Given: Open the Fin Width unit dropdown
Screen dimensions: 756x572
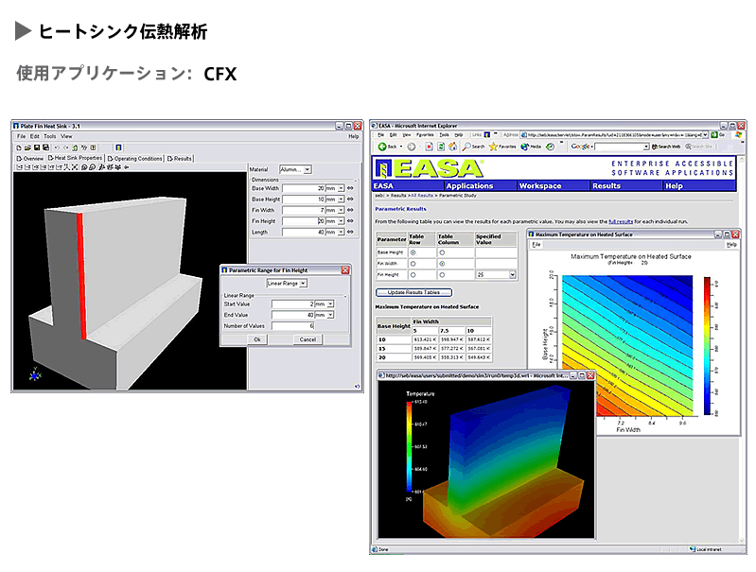Looking at the screenshot, I should [x=342, y=210].
